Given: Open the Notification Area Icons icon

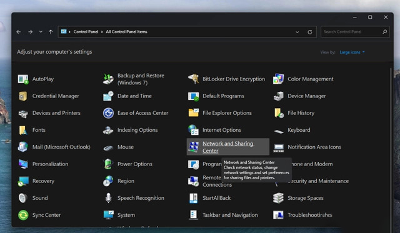Looking at the screenshot, I should coord(279,147).
